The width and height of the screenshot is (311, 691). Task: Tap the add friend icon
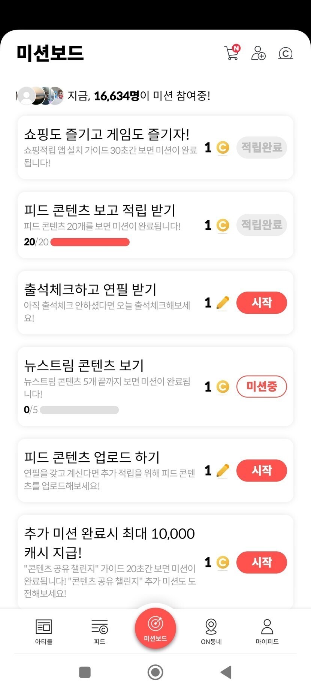[258, 53]
